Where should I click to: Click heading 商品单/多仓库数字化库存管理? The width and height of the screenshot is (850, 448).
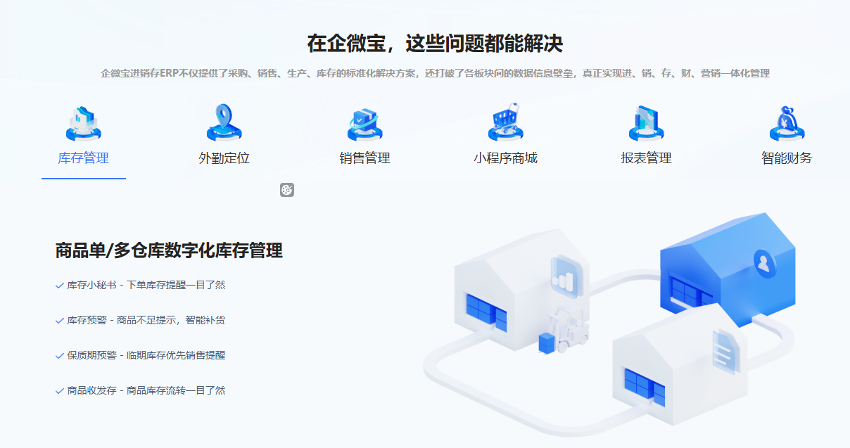coord(169,250)
